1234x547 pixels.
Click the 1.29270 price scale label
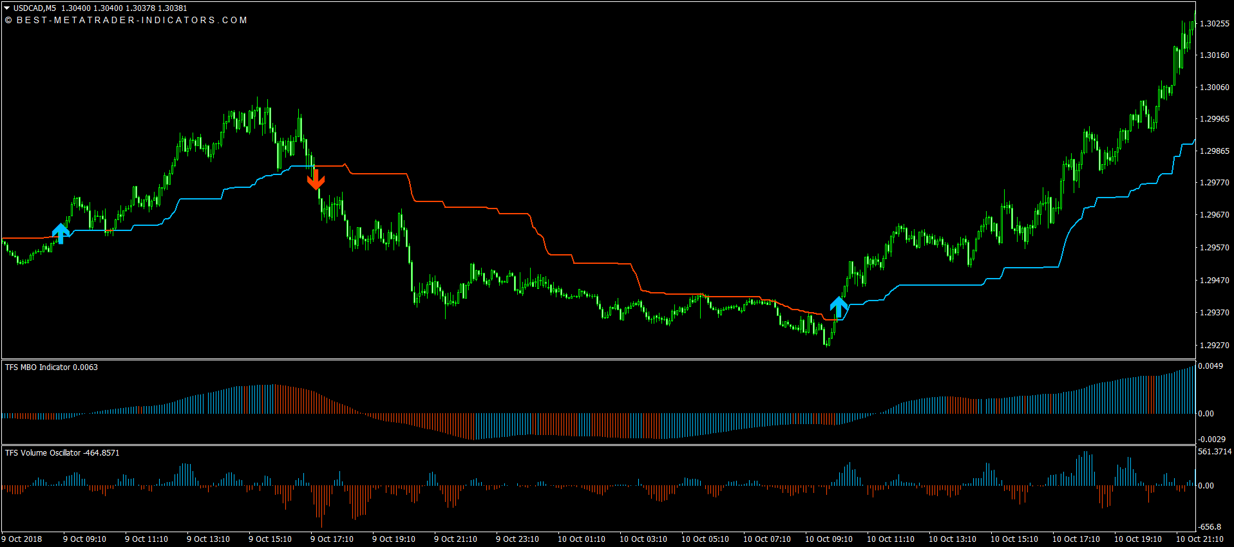[1214, 346]
